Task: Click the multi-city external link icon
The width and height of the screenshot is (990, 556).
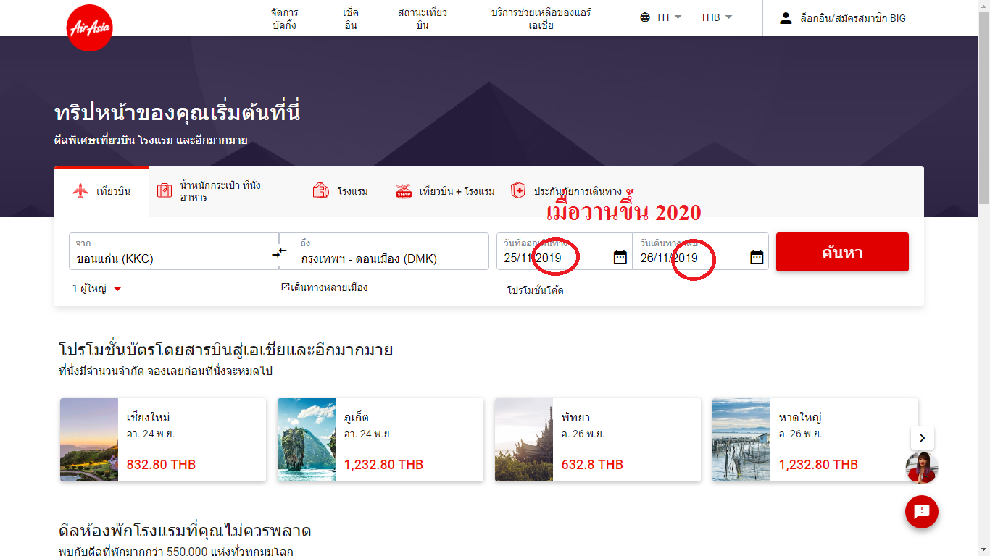Action: click(286, 287)
